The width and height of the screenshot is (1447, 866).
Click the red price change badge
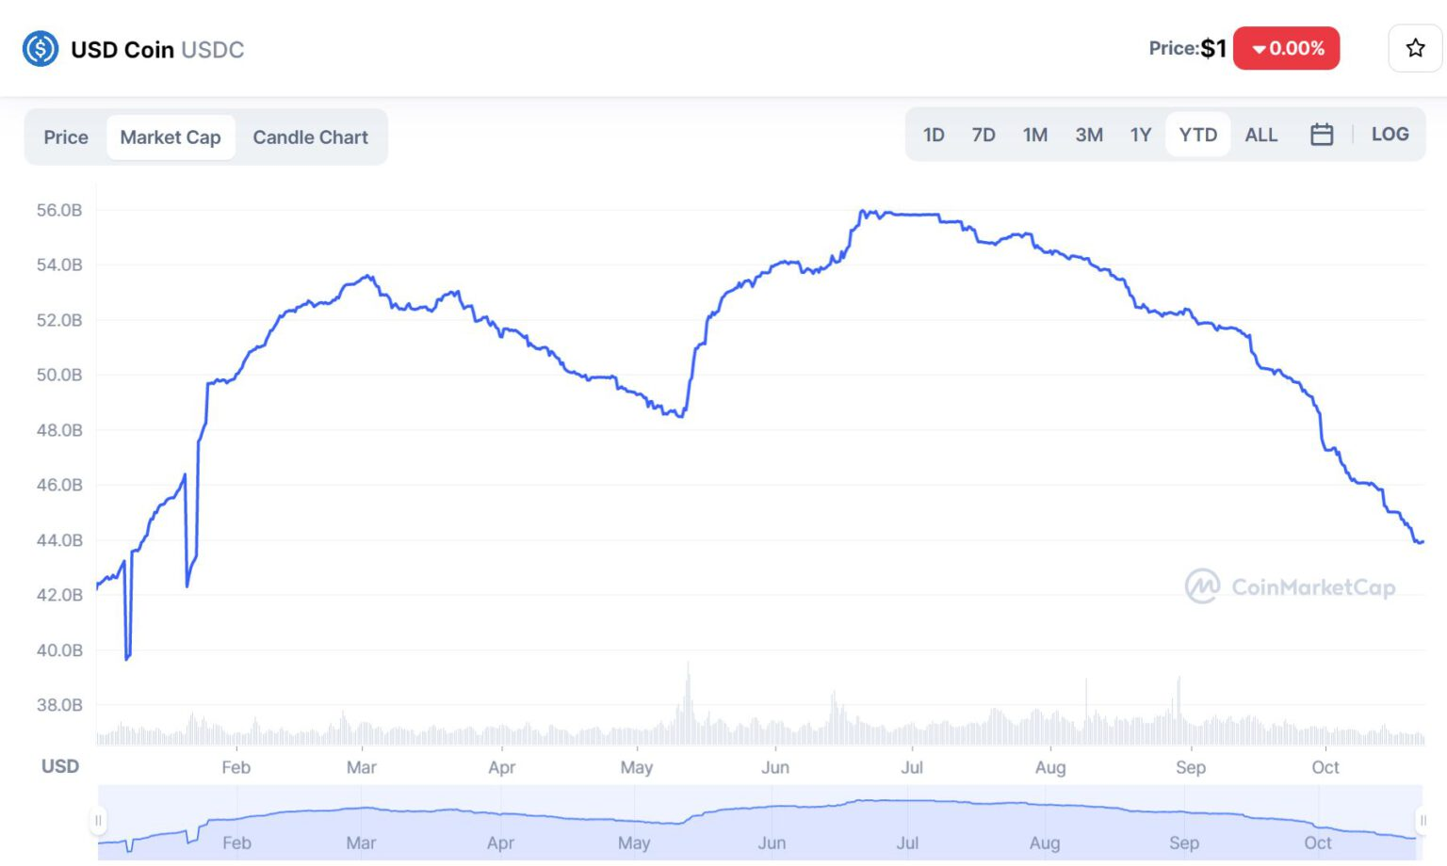1286,48
